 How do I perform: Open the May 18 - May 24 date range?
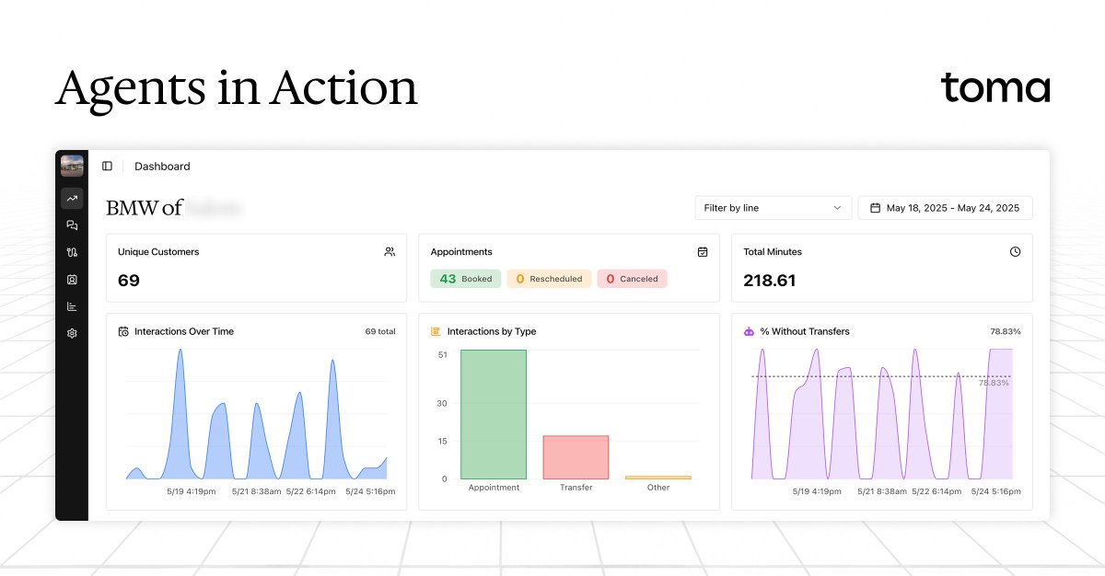945,208
